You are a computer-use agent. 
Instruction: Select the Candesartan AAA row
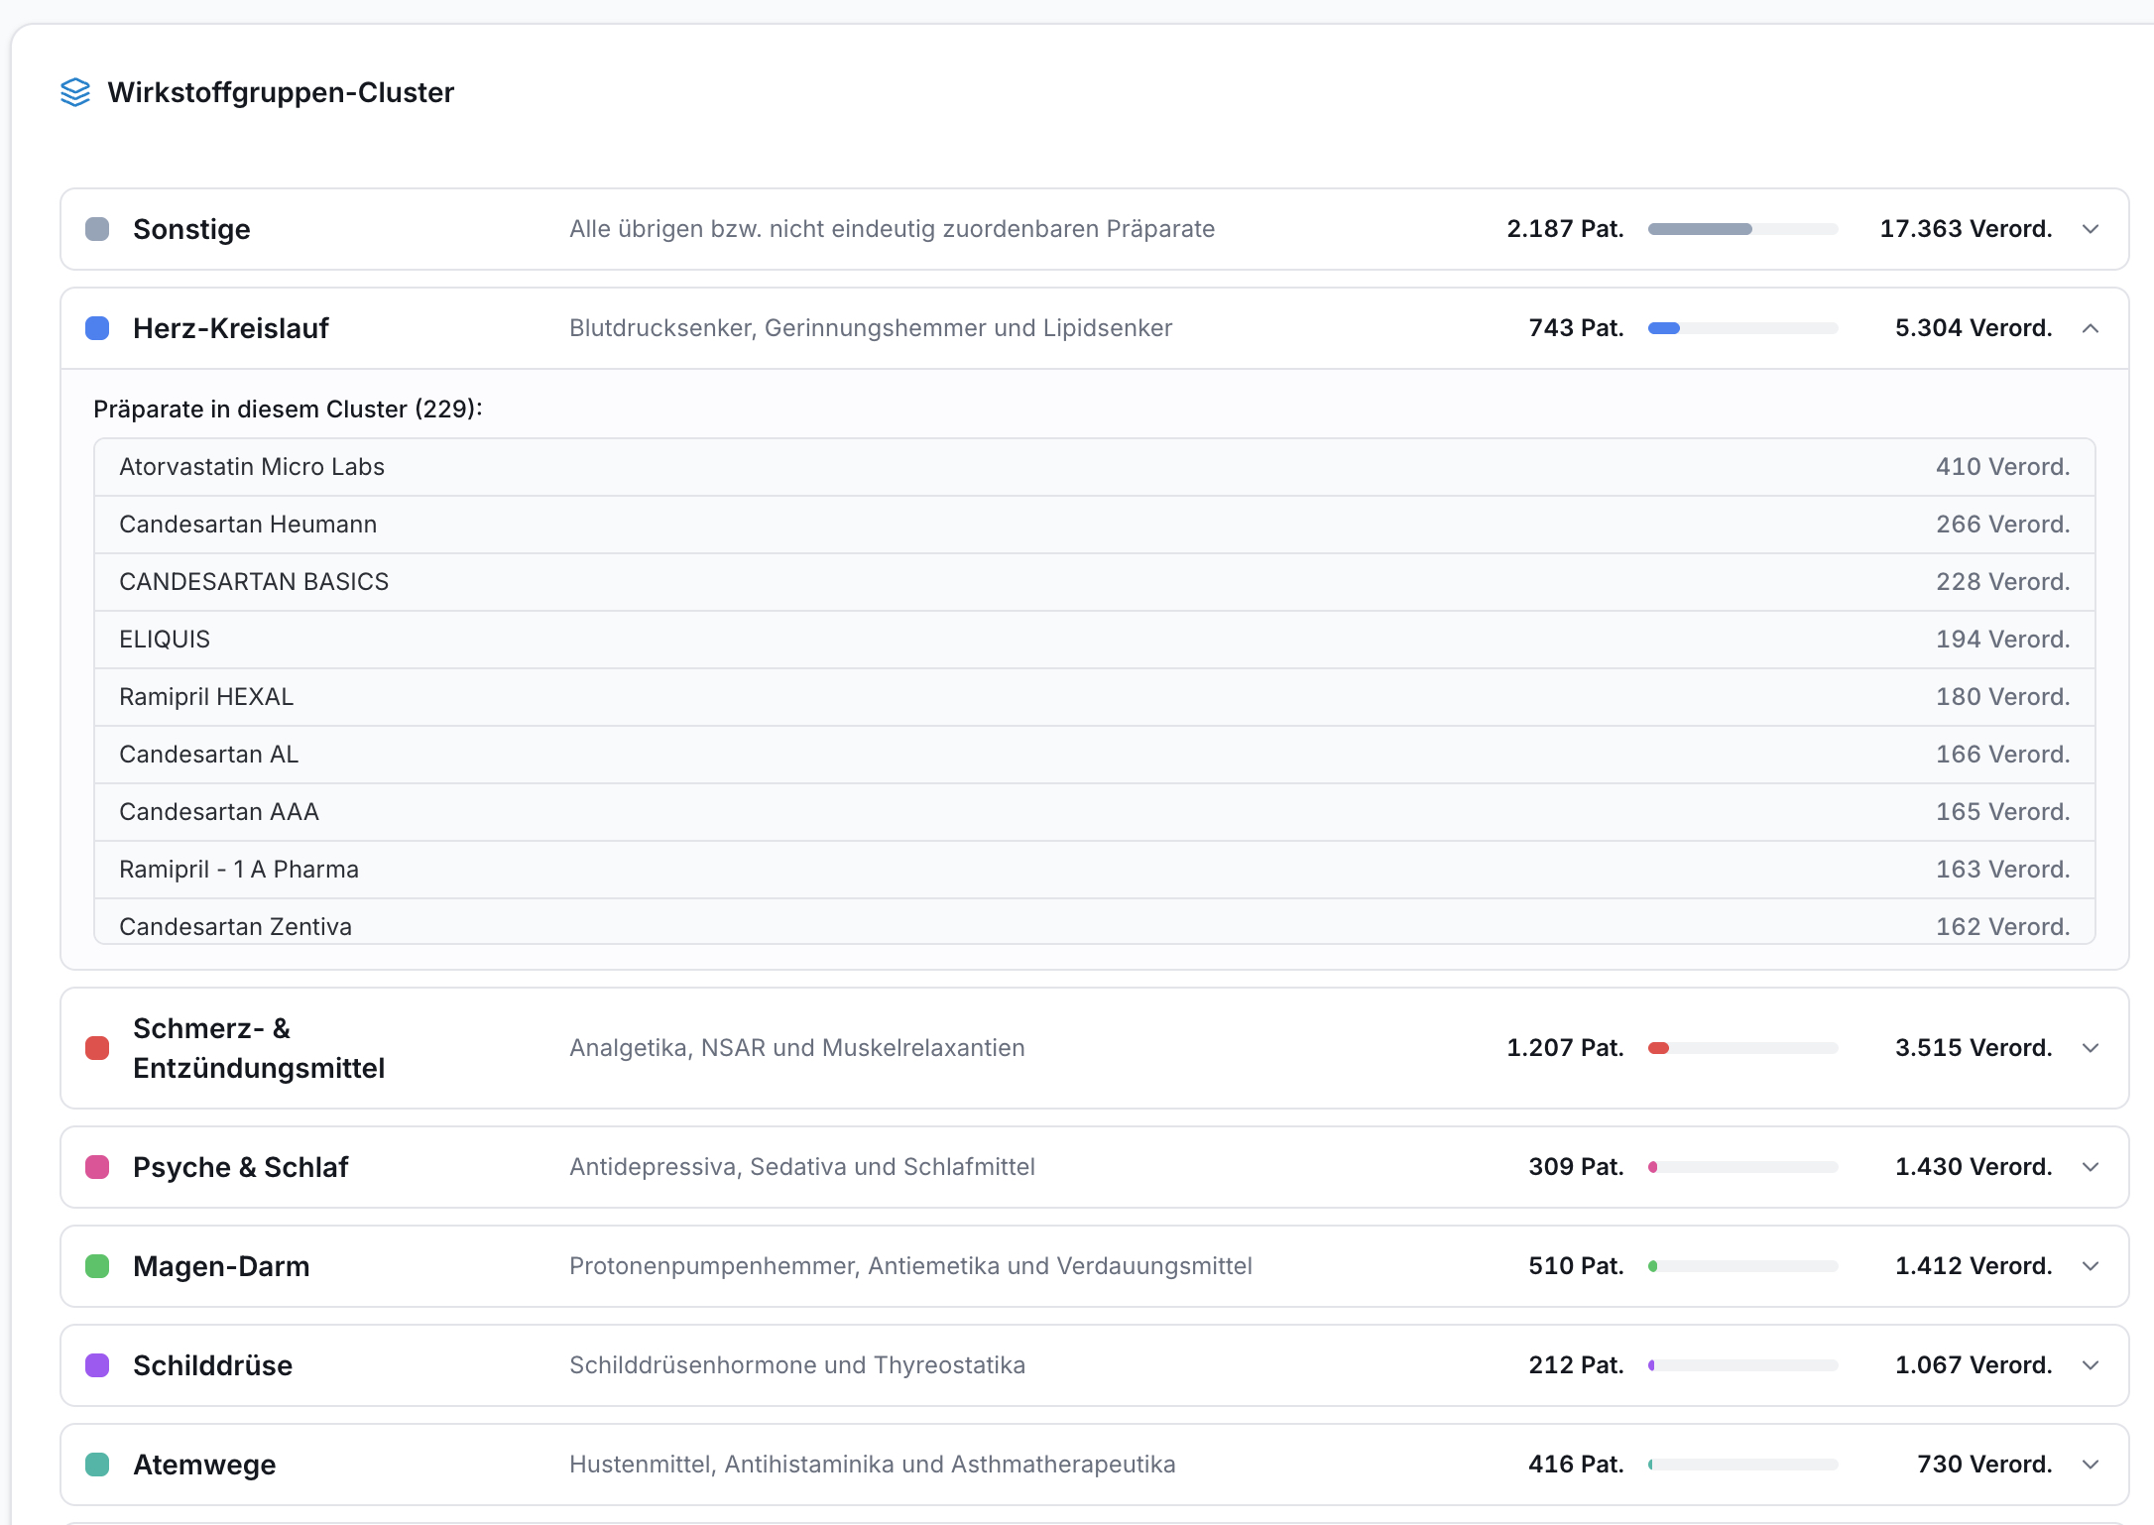[x=1094, y=812]
